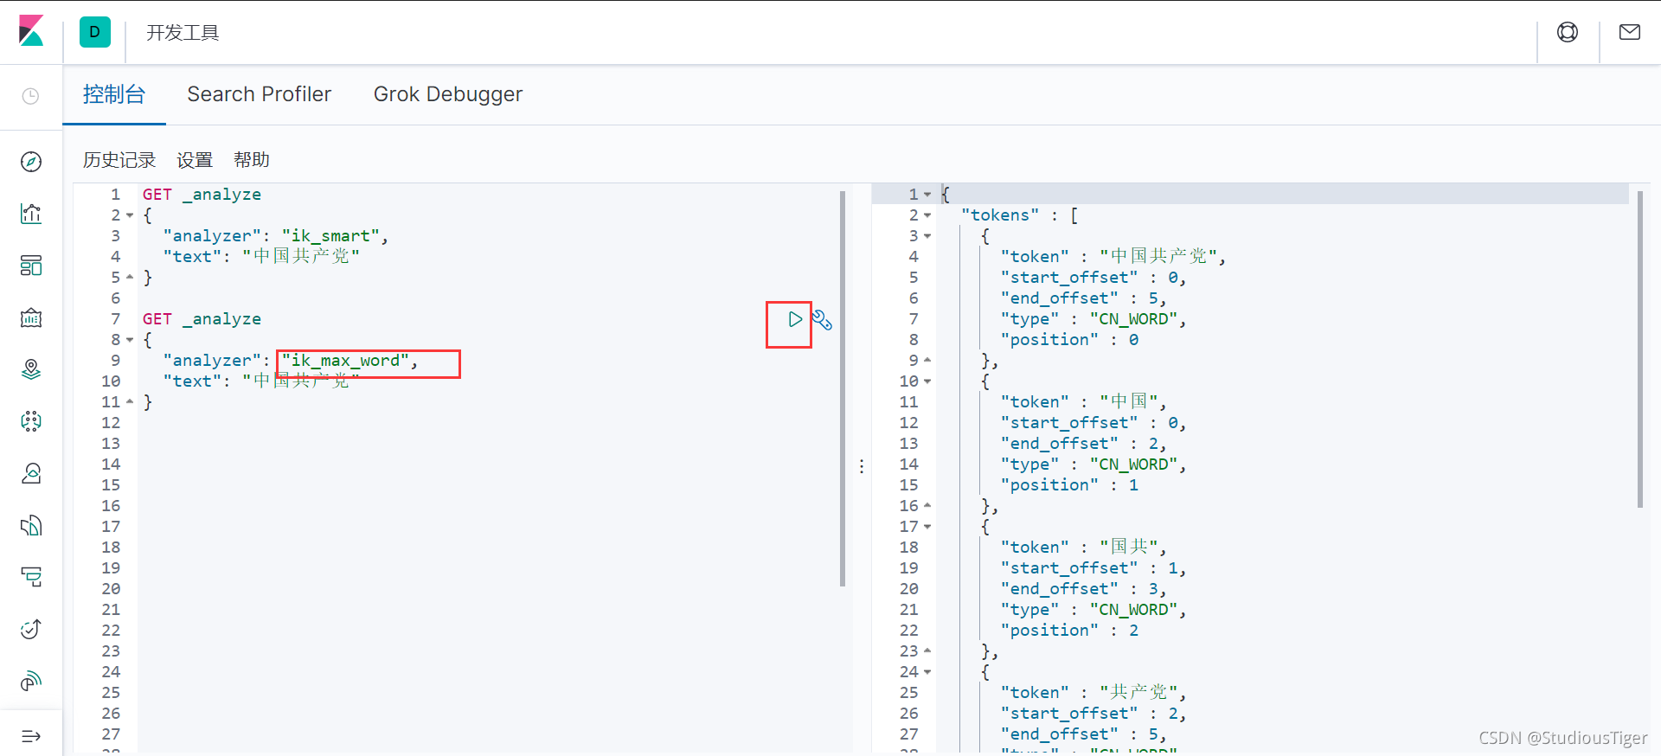Click the "tokens" key in output
The image size is (1661, 756).
(1000, 215)
